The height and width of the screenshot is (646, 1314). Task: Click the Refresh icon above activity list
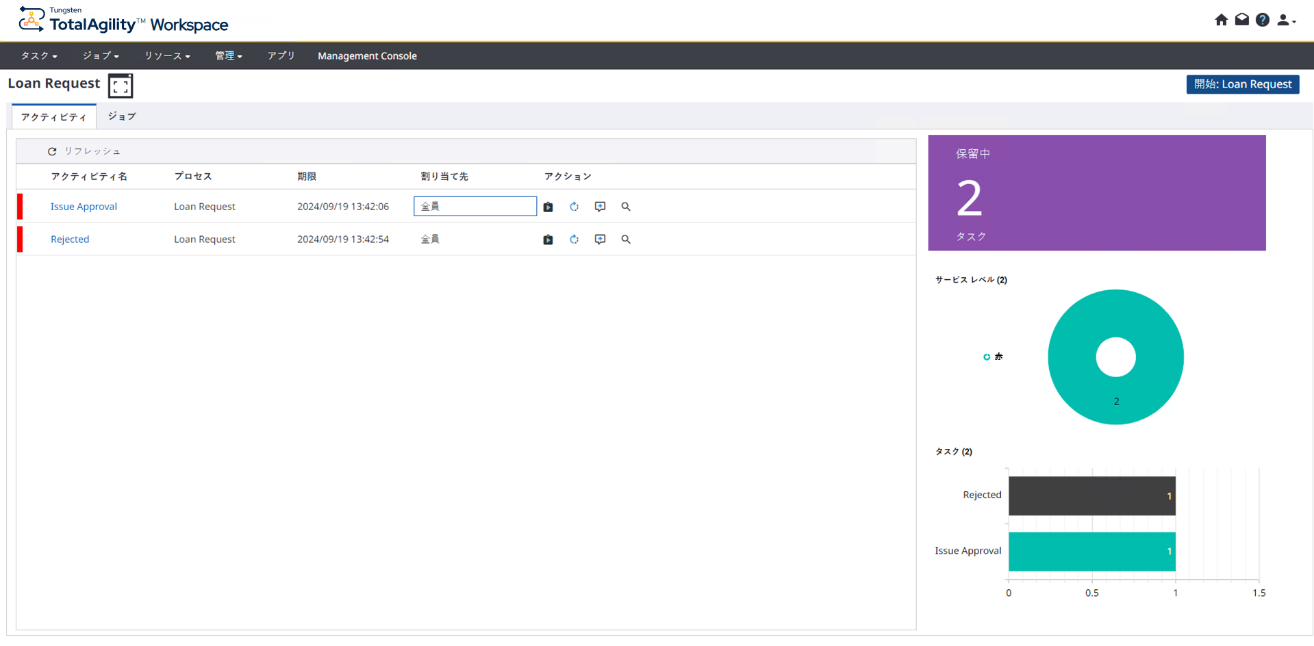pyautogui.click(x=52, y=151)
